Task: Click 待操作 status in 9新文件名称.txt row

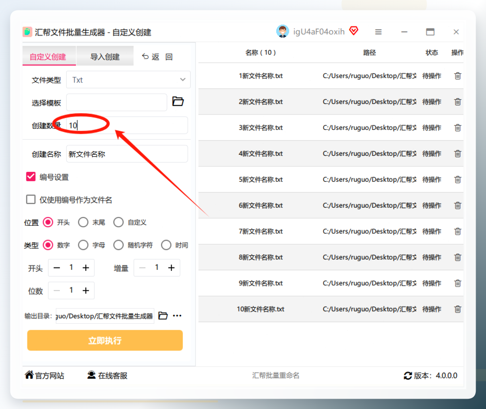Action: [x=432, y=283]
